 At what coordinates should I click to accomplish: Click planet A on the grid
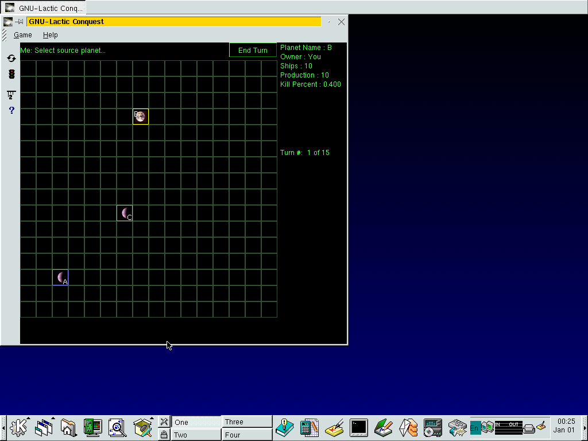[x=60, y=277]
